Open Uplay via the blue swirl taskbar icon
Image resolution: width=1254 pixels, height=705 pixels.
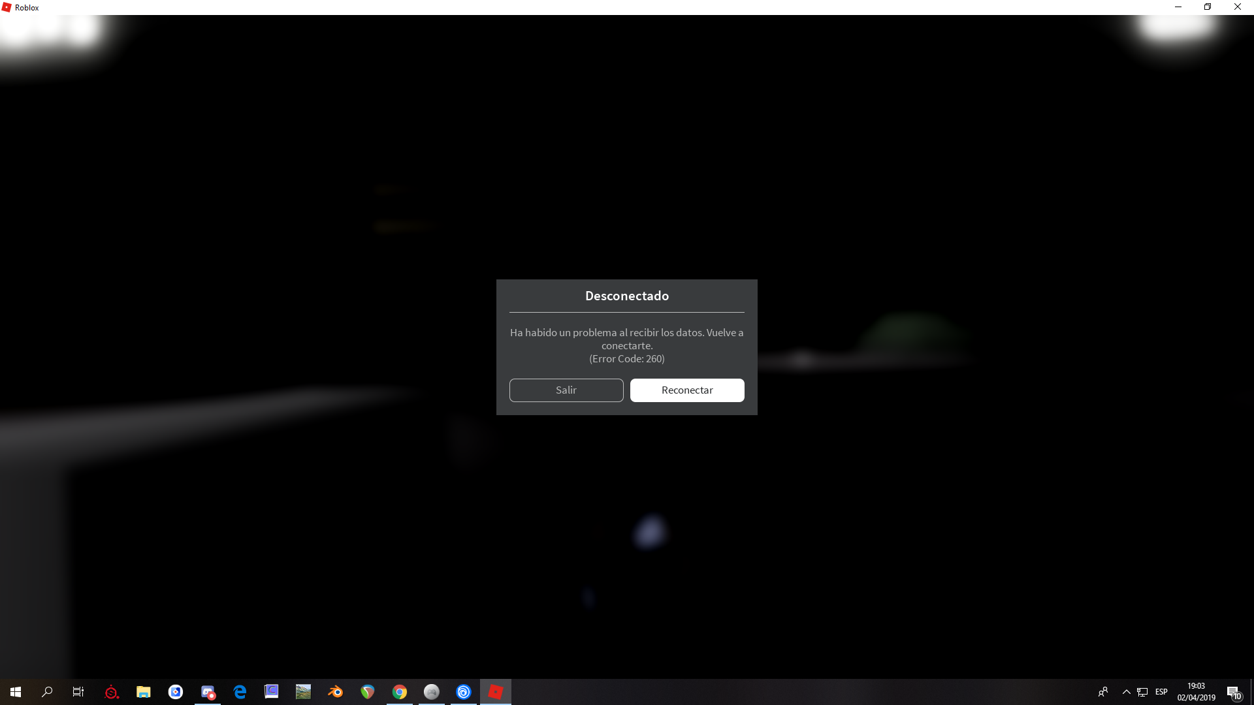(x=464, y=691)
